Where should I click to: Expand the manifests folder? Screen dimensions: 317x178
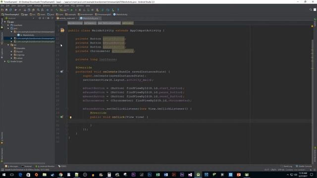pyautogui.click(x=8, y=25)
